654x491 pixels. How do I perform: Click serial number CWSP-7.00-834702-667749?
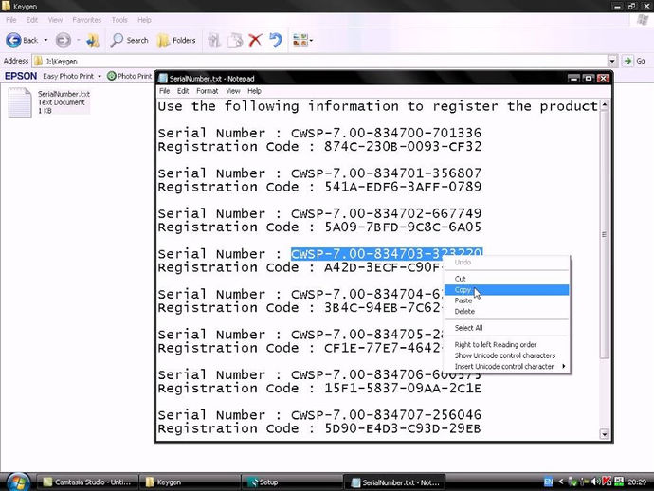pos(386,213)
